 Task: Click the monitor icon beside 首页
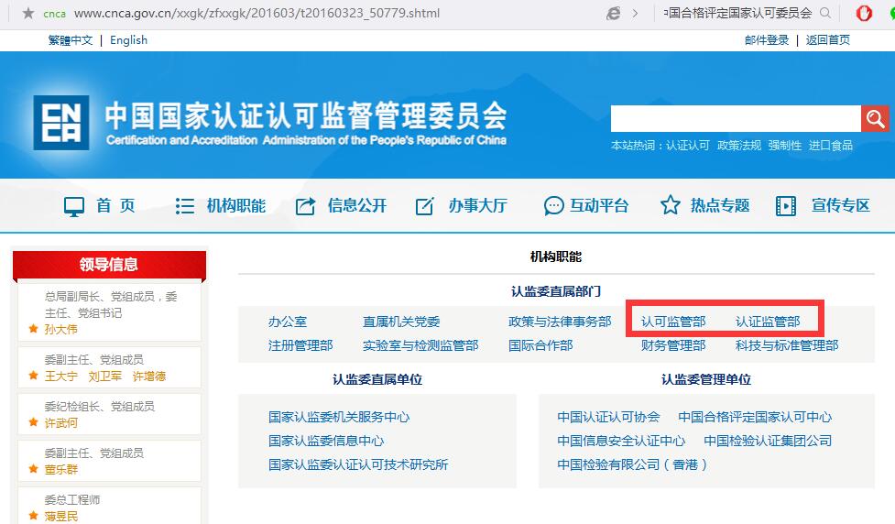coord(74,206)
